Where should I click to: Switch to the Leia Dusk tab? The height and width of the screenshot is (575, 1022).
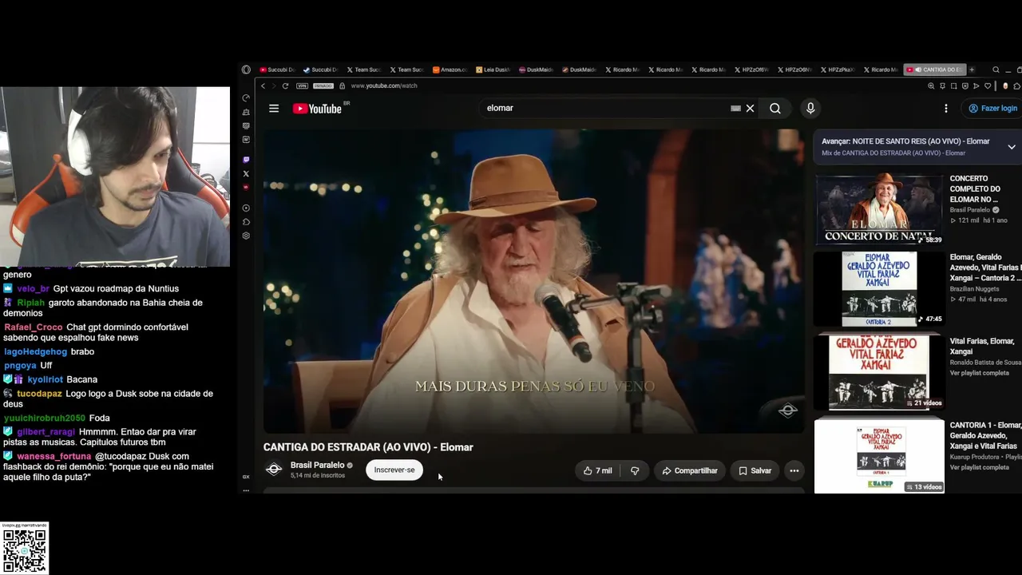(x=493, y=69)
